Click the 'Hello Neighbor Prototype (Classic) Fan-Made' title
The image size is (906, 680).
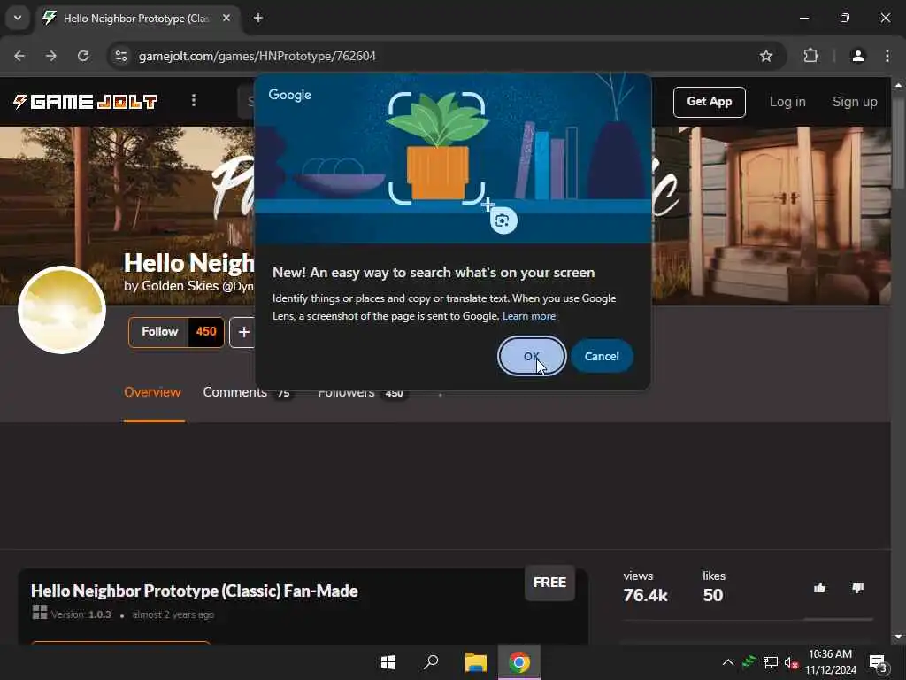click(194, 591)
